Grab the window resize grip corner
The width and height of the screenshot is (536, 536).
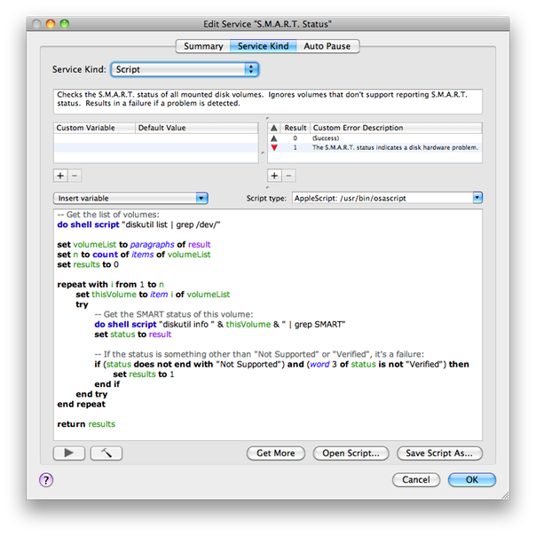click(505, 495)
